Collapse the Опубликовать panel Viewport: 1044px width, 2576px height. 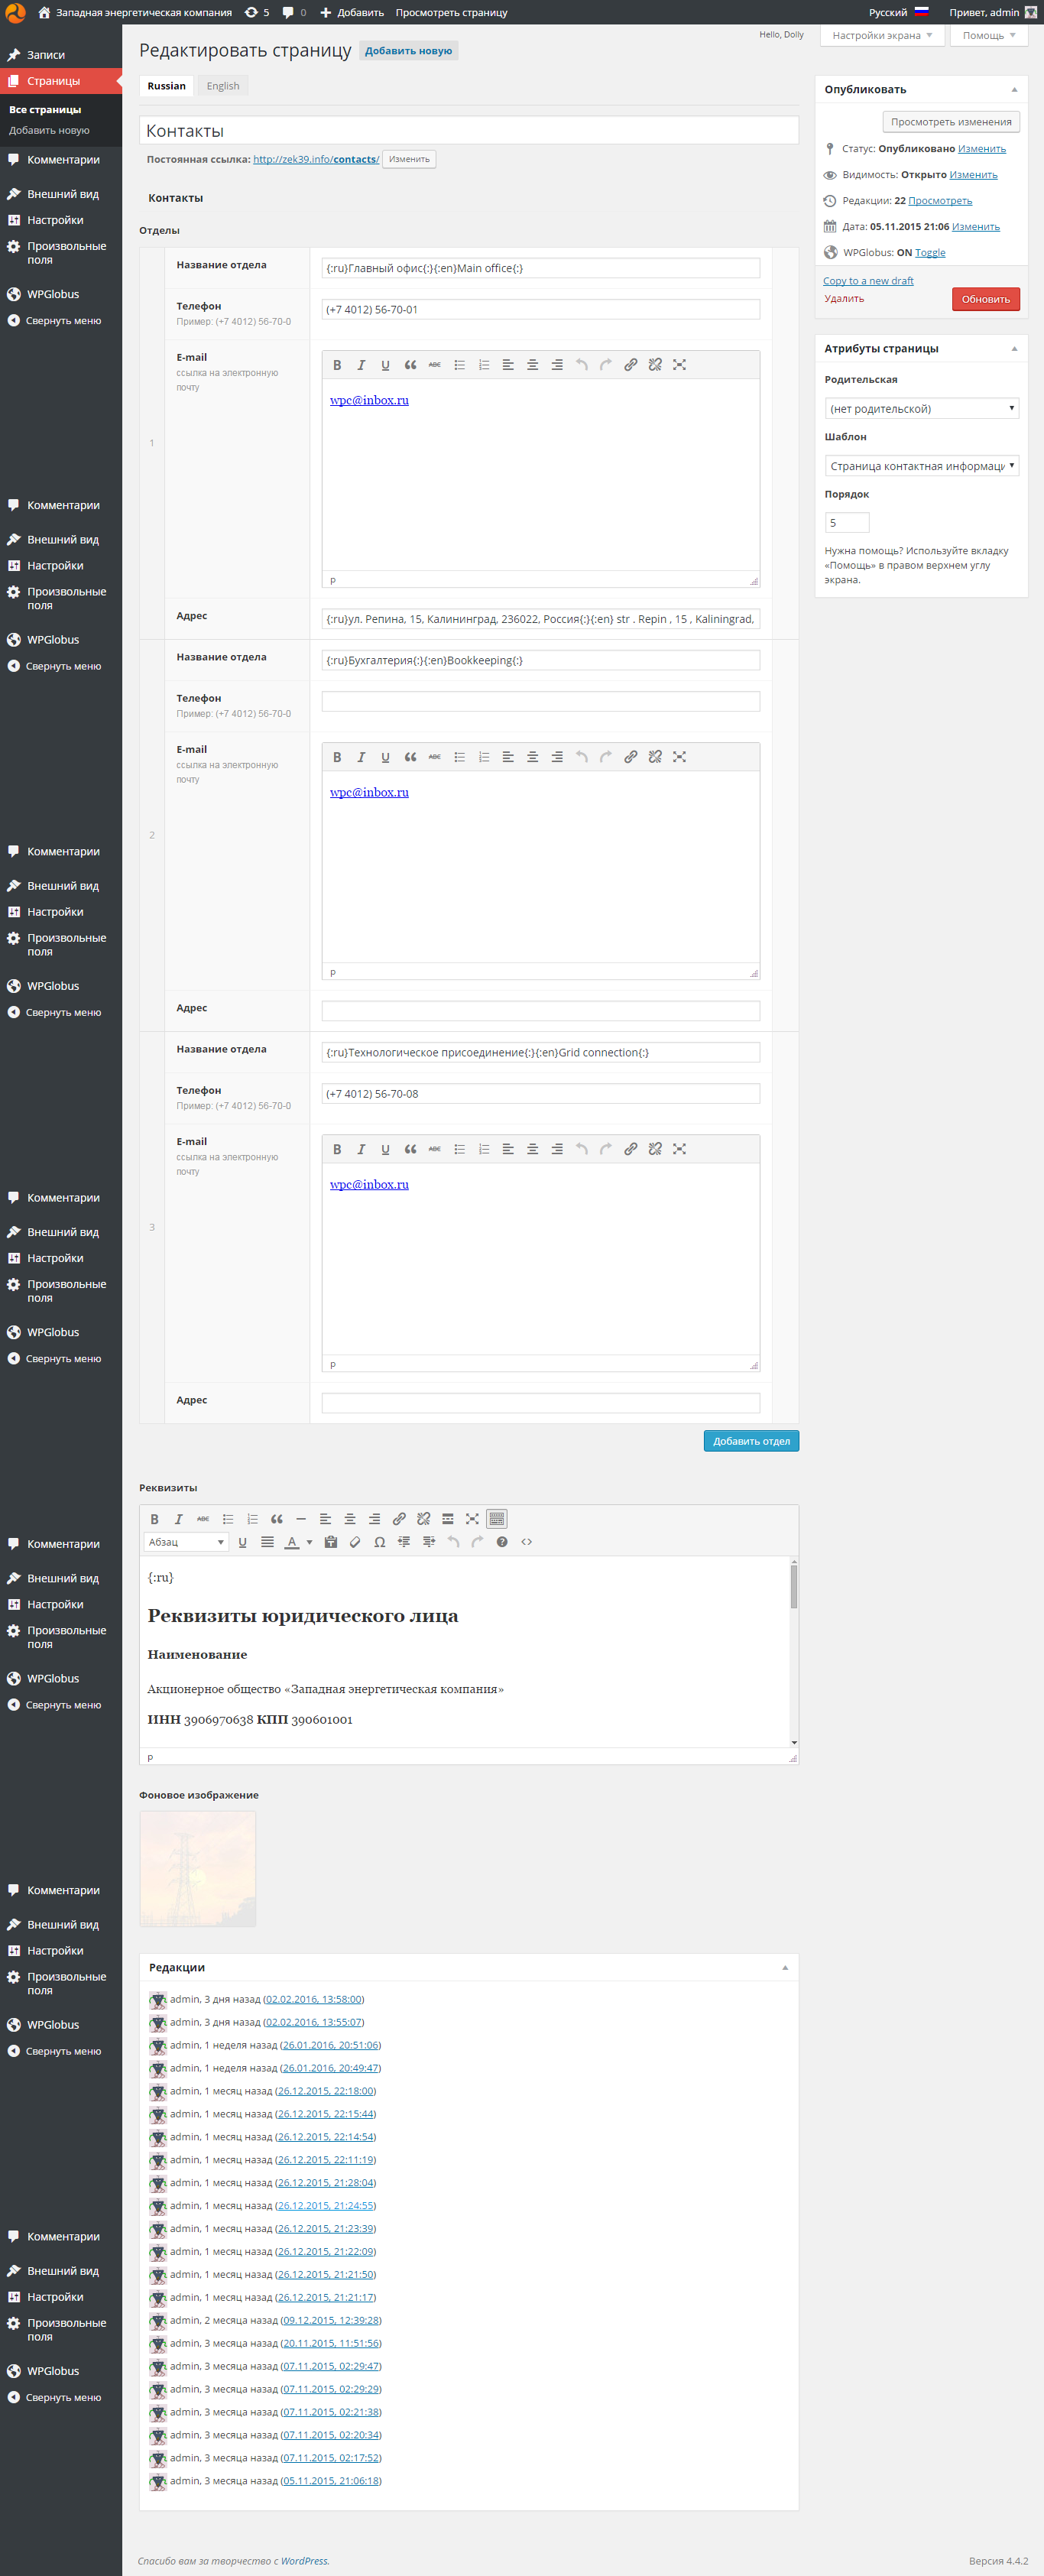1014,90
